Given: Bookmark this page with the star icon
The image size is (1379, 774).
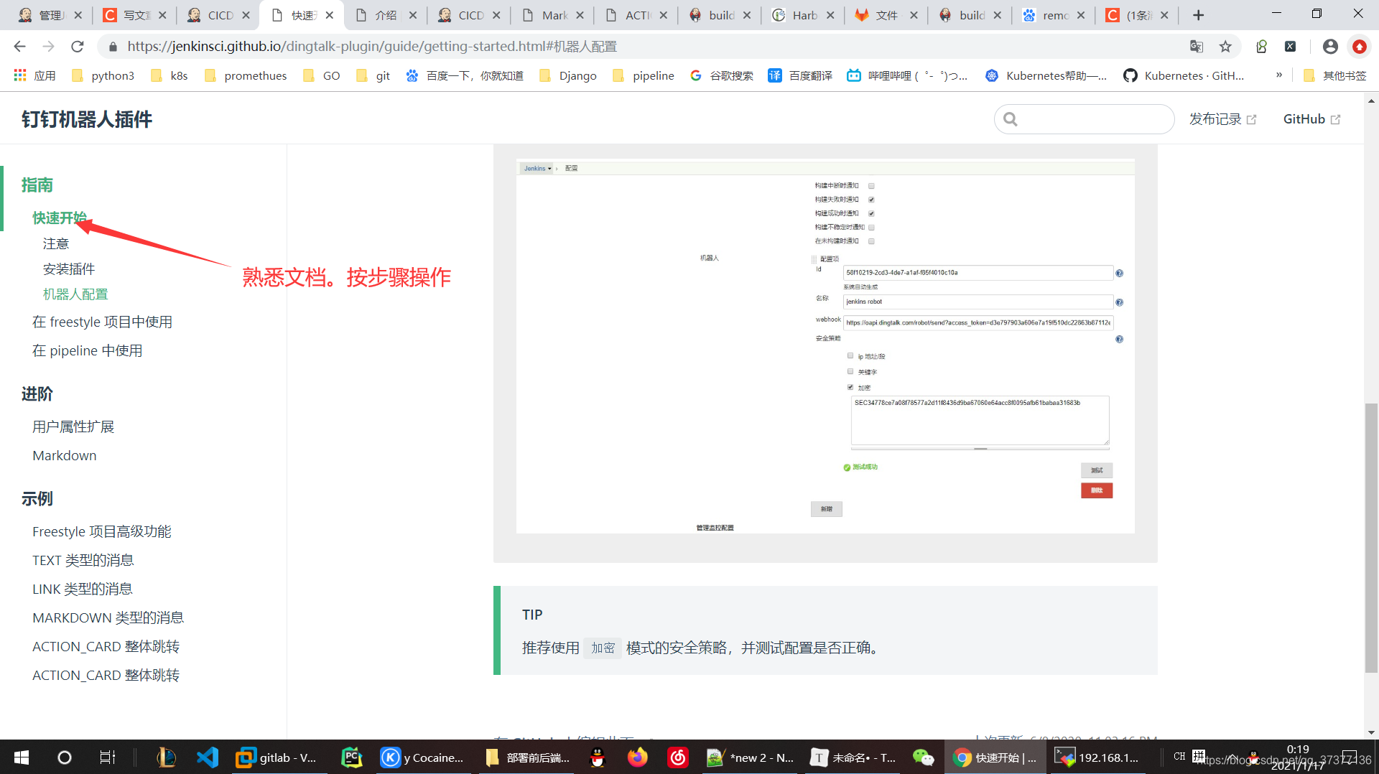Looking at the screenshot, I should point(1225,47).
